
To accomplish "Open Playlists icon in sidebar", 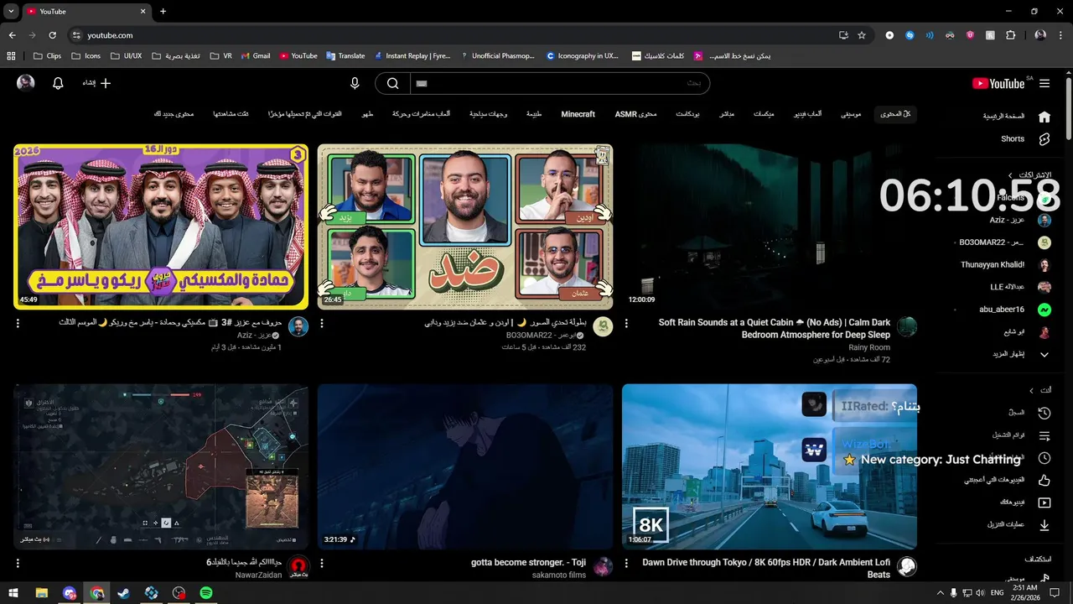I will click(1044, 435).
